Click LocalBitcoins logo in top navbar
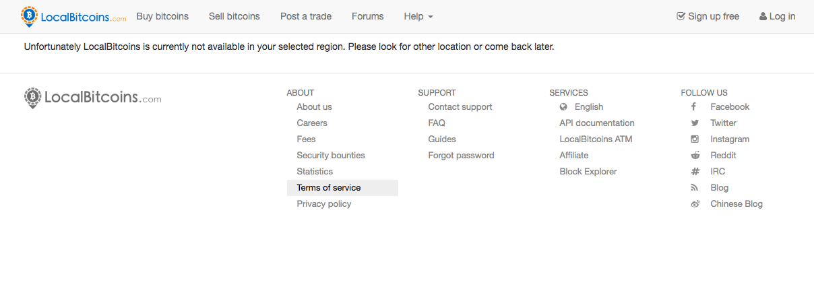Screen dimensions: 814x291 (73, 17)
